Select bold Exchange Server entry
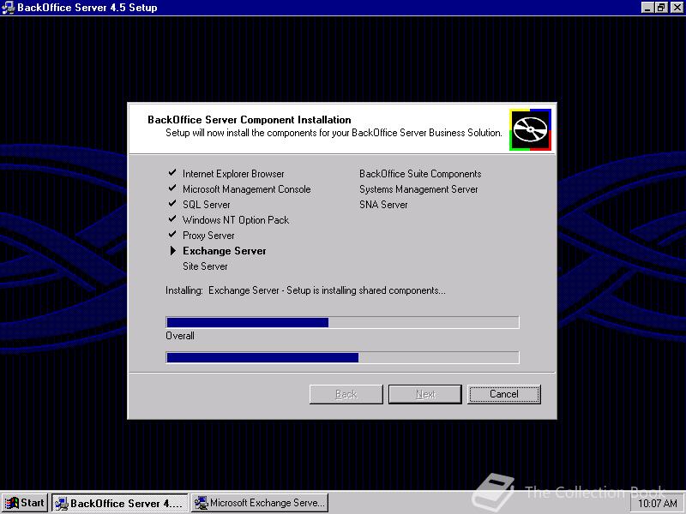This screenshot has height=514, width=686. [225, 251]
